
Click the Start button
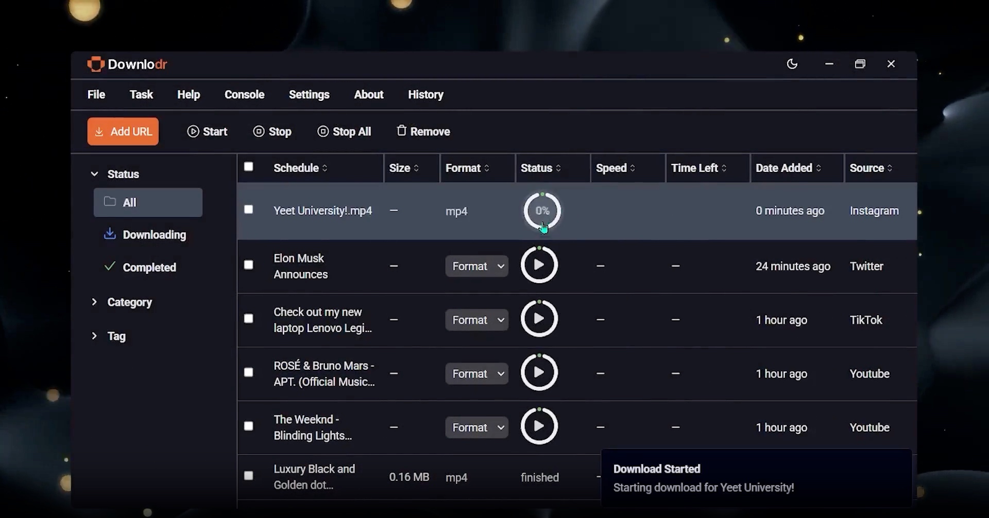207,131
